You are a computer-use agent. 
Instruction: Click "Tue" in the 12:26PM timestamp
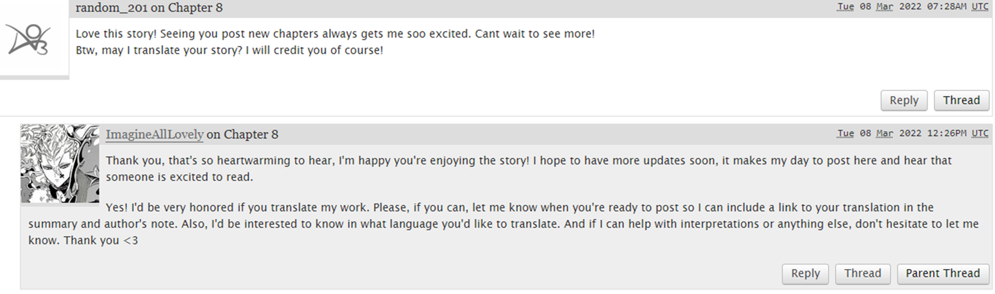point(845,133)
